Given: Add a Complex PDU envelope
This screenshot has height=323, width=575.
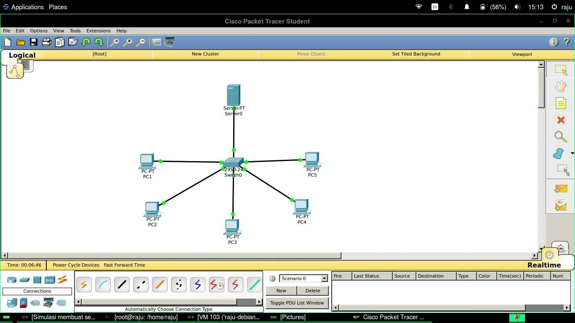Looking at the screenshot, I should click(561, 206).
